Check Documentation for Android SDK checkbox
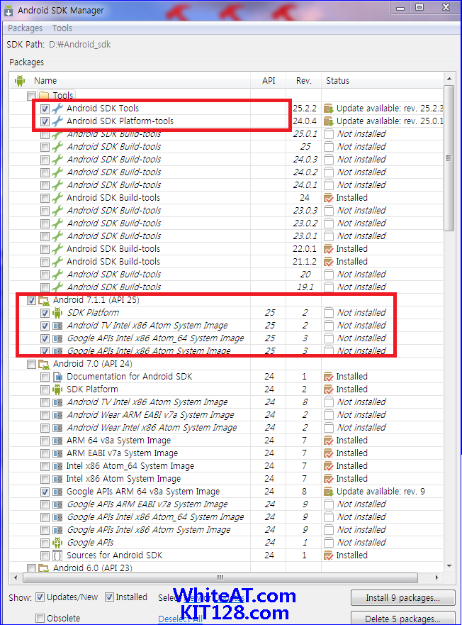462x625 pixels. coord(45,377)
